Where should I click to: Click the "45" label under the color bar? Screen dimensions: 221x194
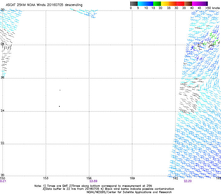[199, 8]
